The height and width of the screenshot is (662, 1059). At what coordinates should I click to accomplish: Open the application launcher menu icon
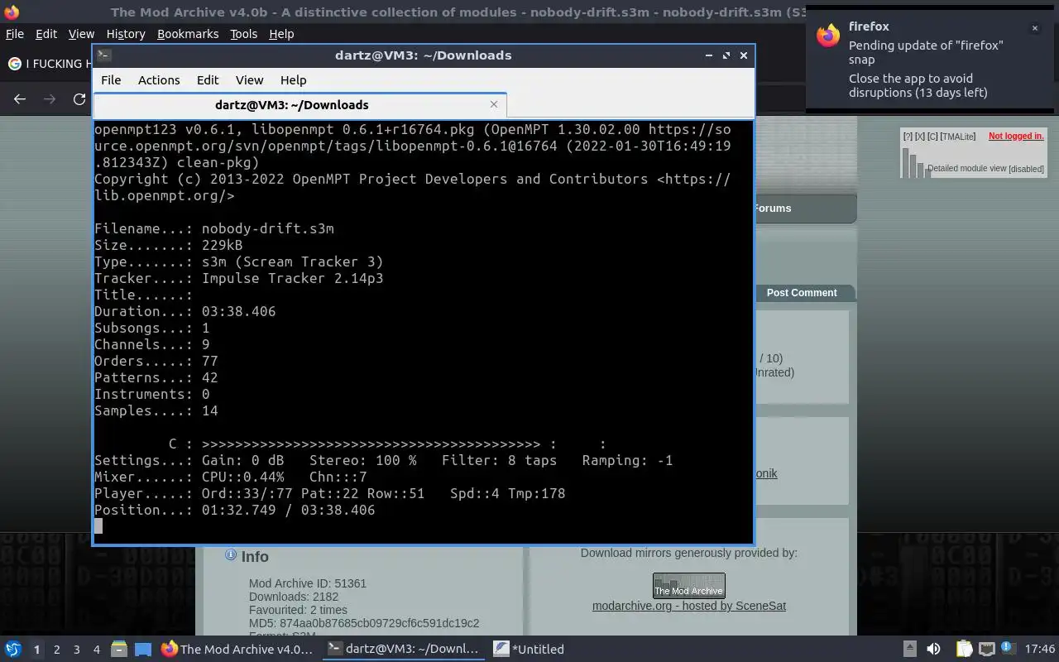click(x=12, y=650)
